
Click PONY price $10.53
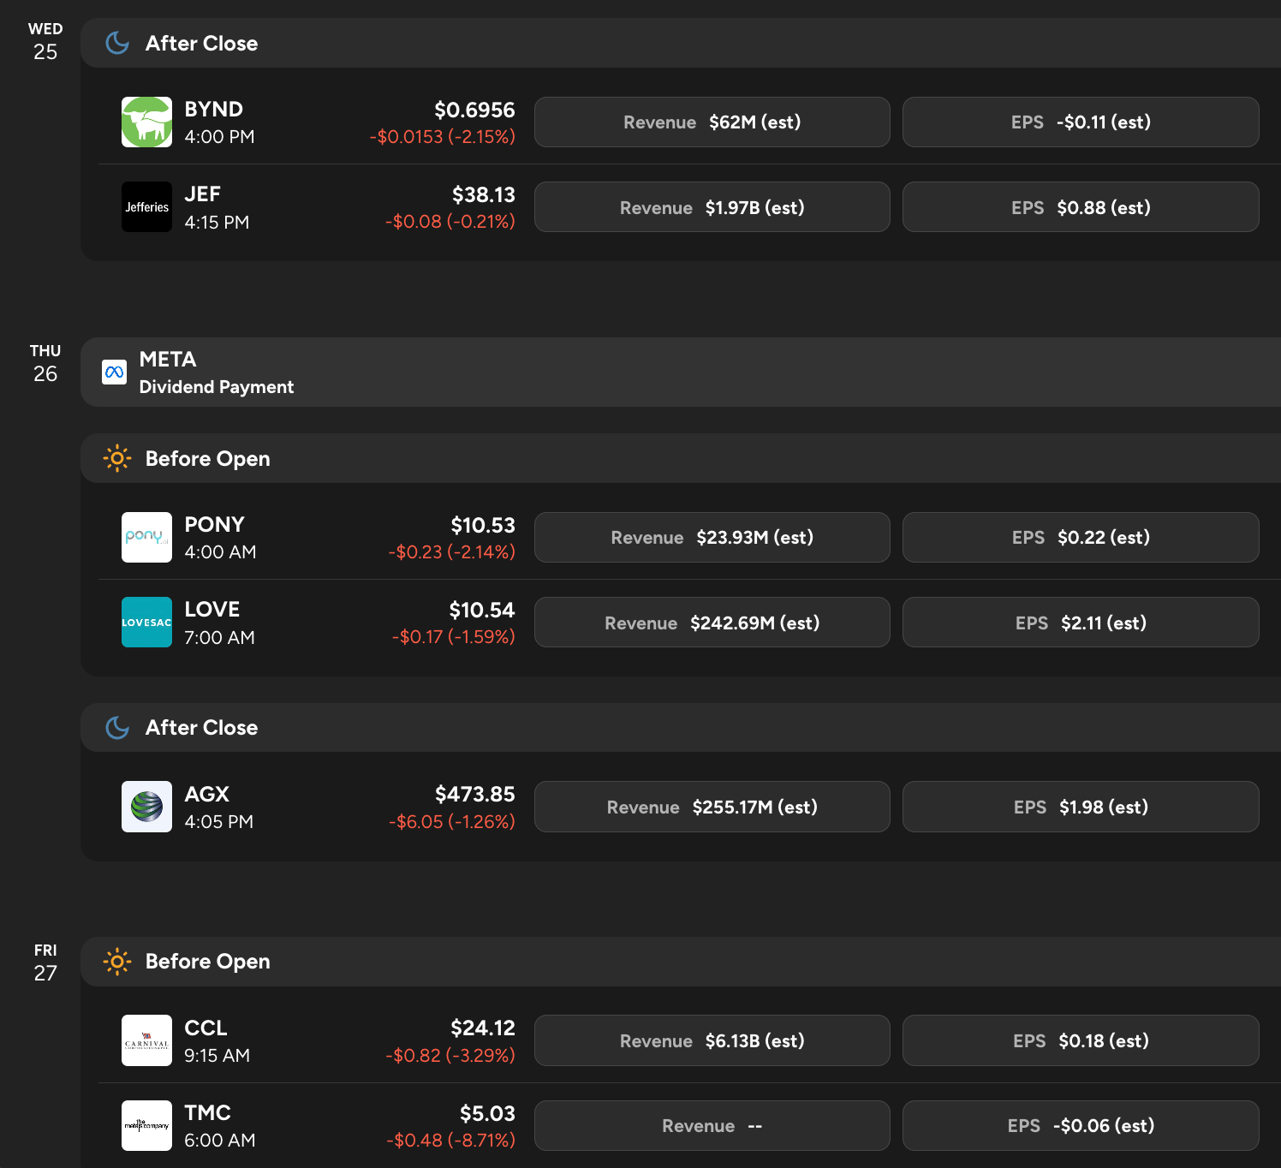[483, 525]
